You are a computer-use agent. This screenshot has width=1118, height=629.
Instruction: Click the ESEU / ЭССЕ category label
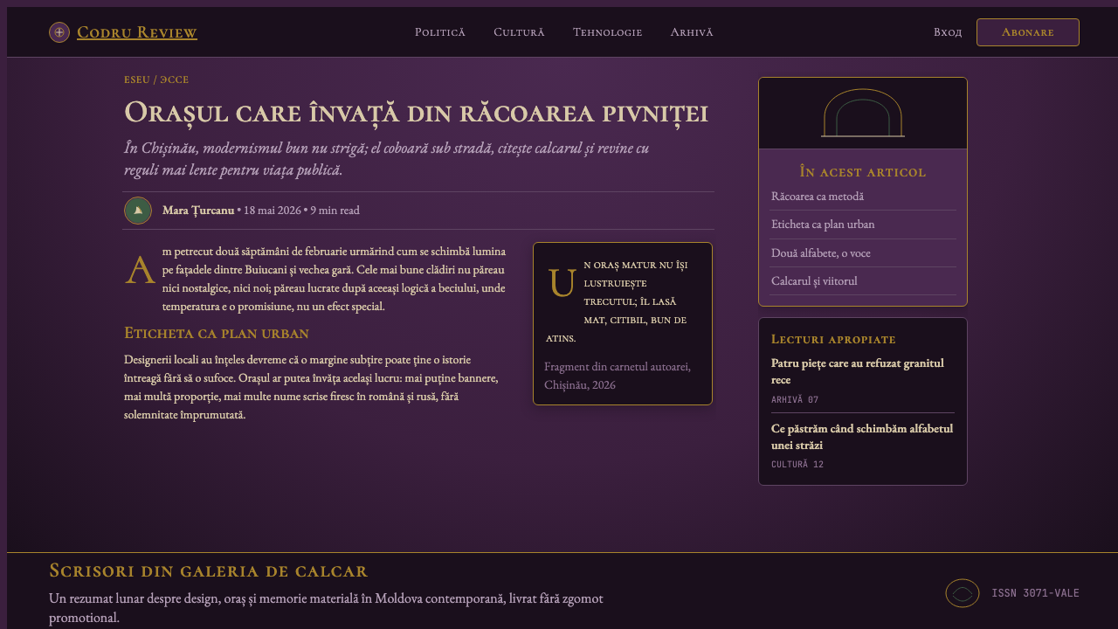(x=156, y=79)
